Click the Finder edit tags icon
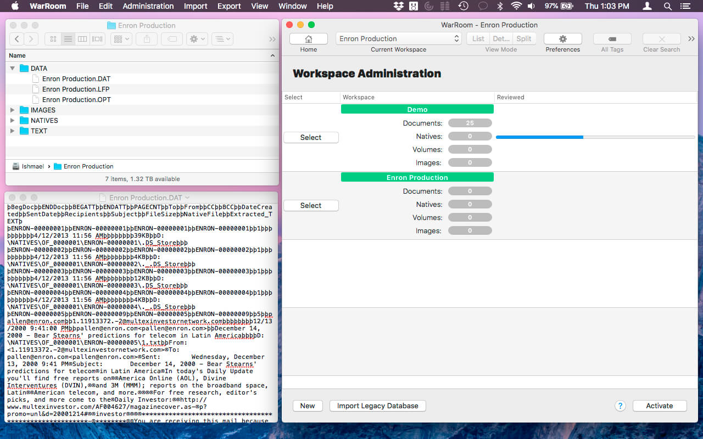The image size is (703, 439). [172, 39]
